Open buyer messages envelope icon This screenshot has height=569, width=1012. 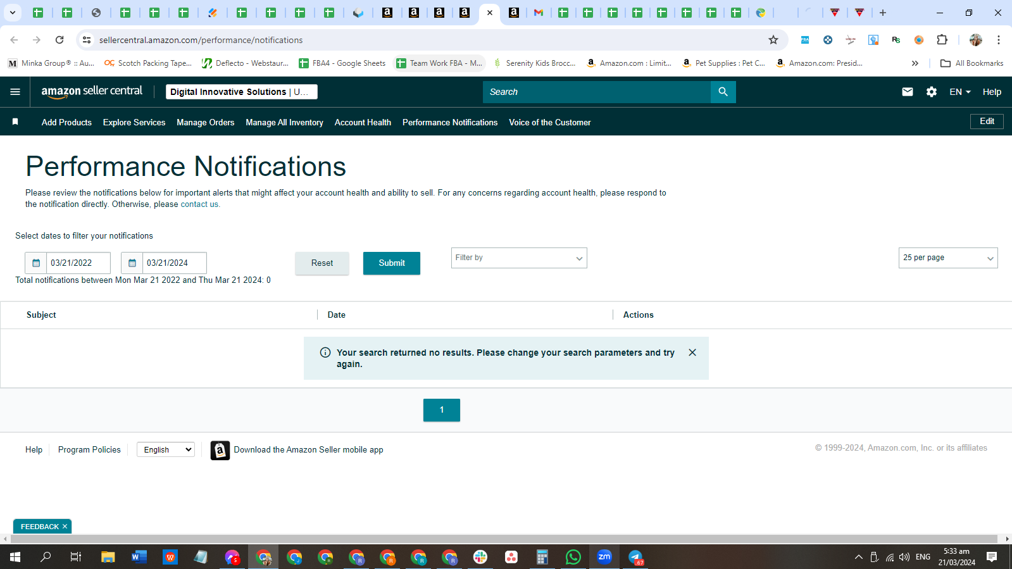(x=907, y=92)
